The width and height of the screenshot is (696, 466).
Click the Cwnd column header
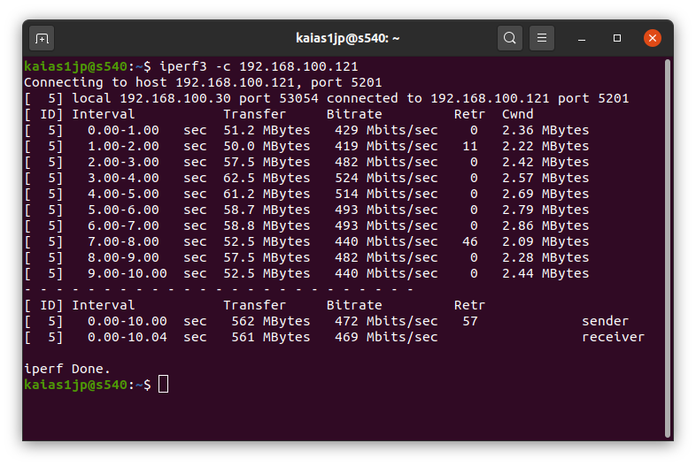[517, 114]
